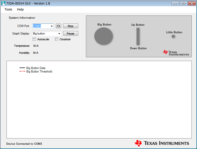Click the Texas Instruments logo in footer
The image size is (197, 149).
point(162,143)
